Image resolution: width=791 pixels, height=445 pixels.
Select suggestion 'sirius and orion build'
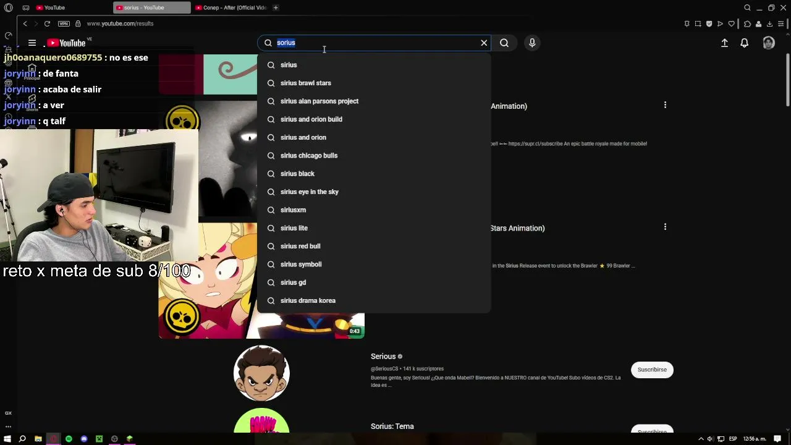click(374, 119)
